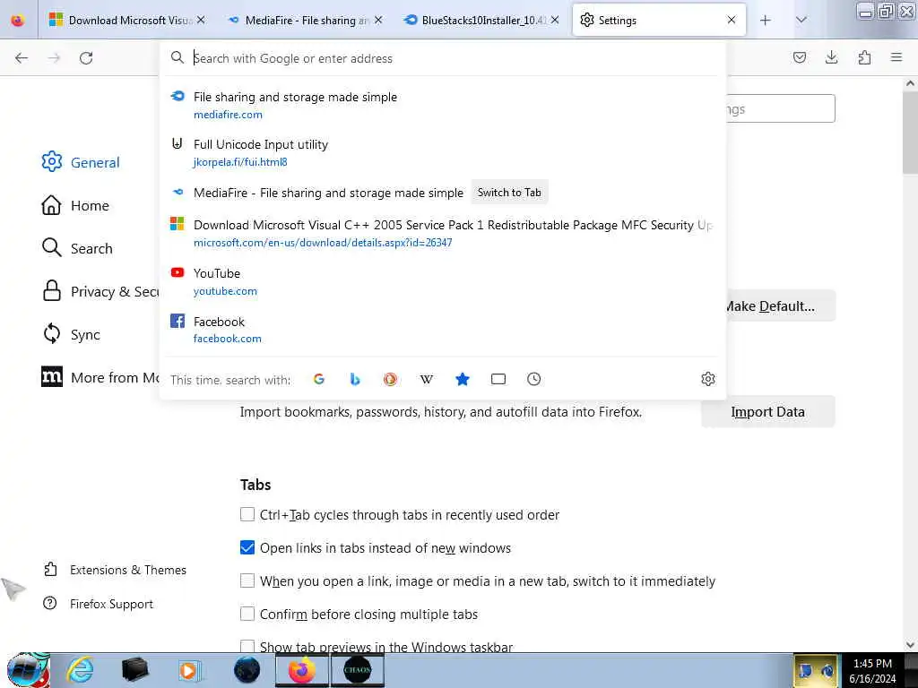918x688 pixels.
Task: Search this time with Wikipedia icon
Action: tap(427, 379)
